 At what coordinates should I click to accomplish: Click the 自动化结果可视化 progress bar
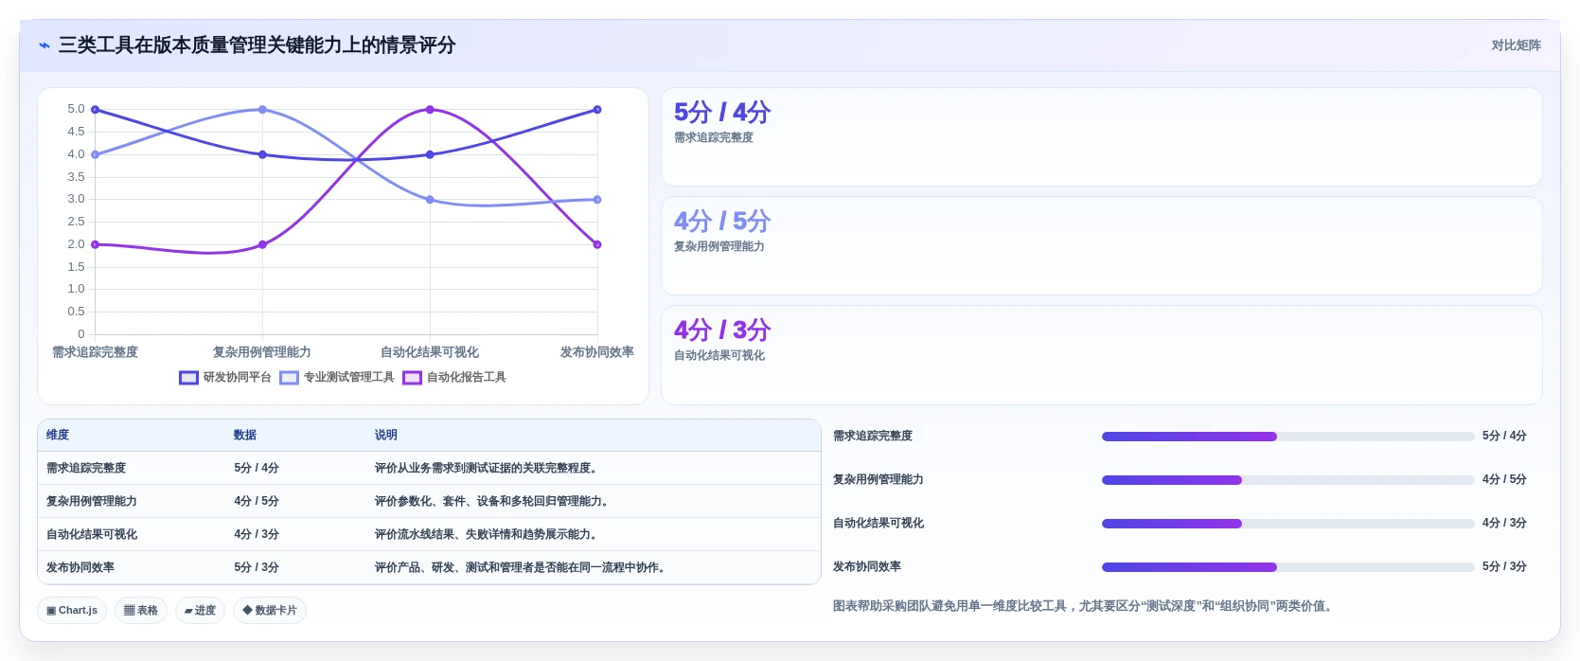(1287, 524)
